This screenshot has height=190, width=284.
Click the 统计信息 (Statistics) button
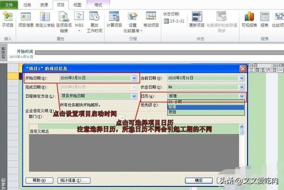point(74,180)
